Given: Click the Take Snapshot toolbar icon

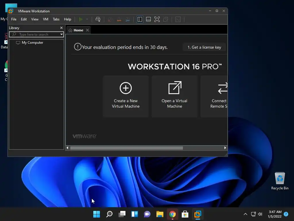Looking at the screenshot, I should click(110, 19).
